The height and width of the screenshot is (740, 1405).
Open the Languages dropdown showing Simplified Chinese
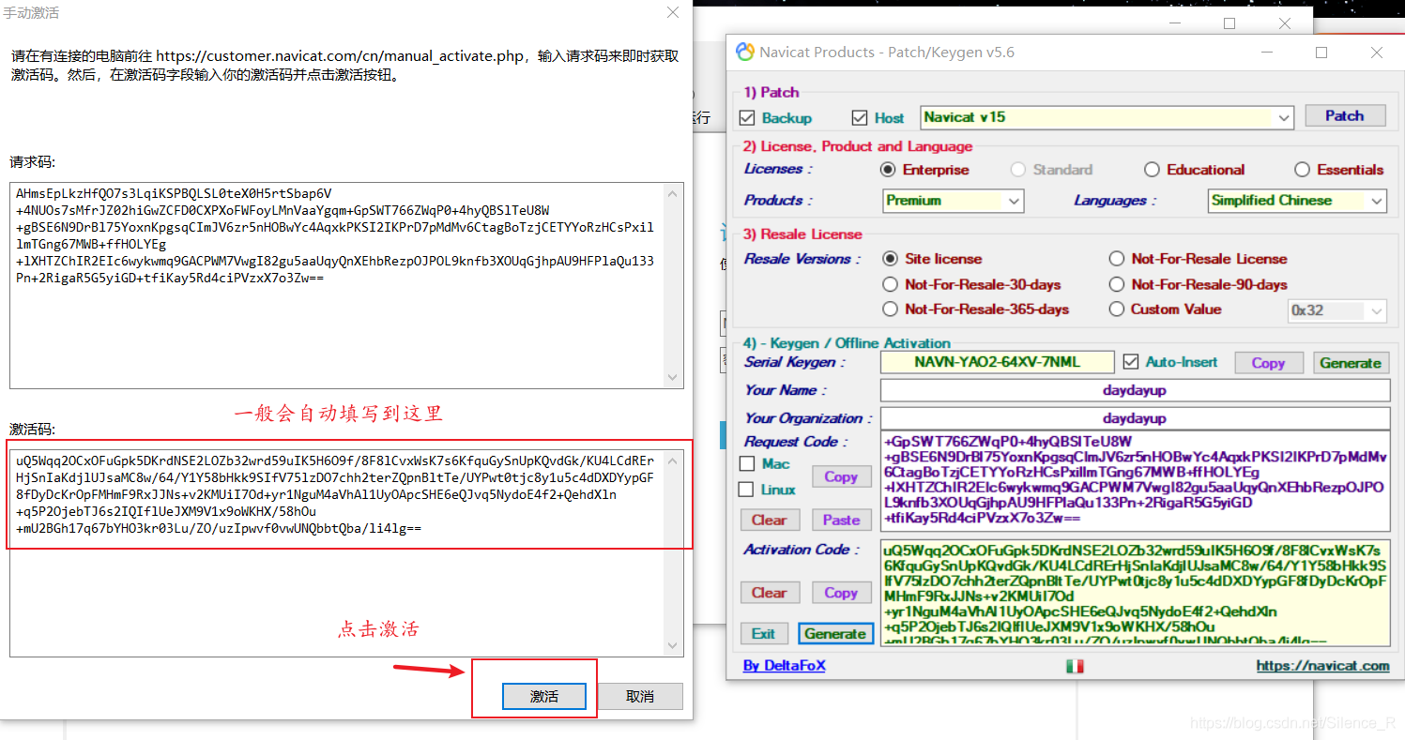1376,201
